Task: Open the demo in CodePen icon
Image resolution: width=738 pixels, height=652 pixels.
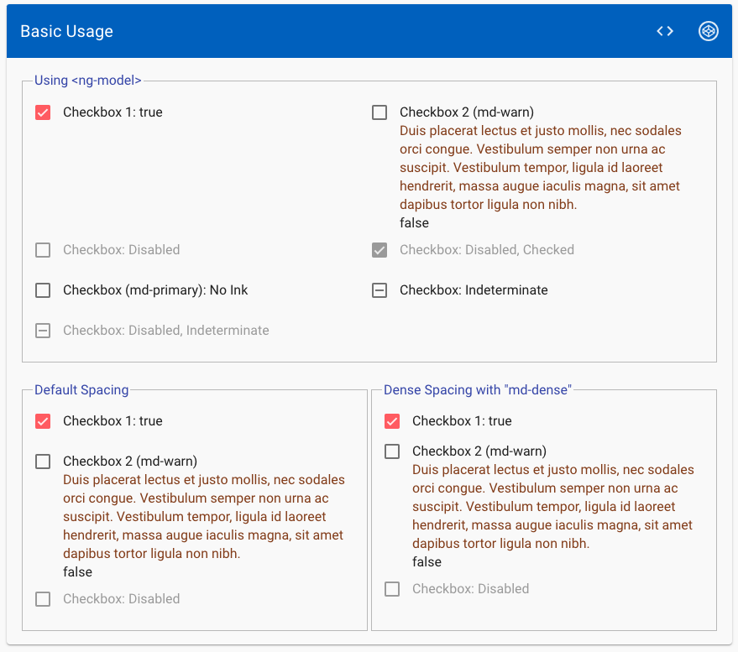Action: (x=709, y=31)
